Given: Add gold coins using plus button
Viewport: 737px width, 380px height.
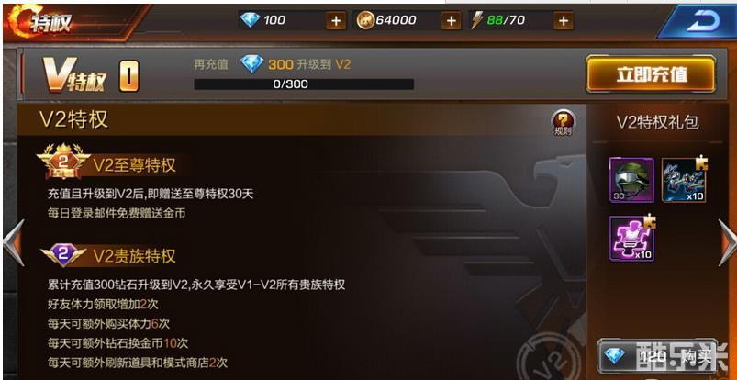Looking at the screenshot, I should tap(451, 21).
